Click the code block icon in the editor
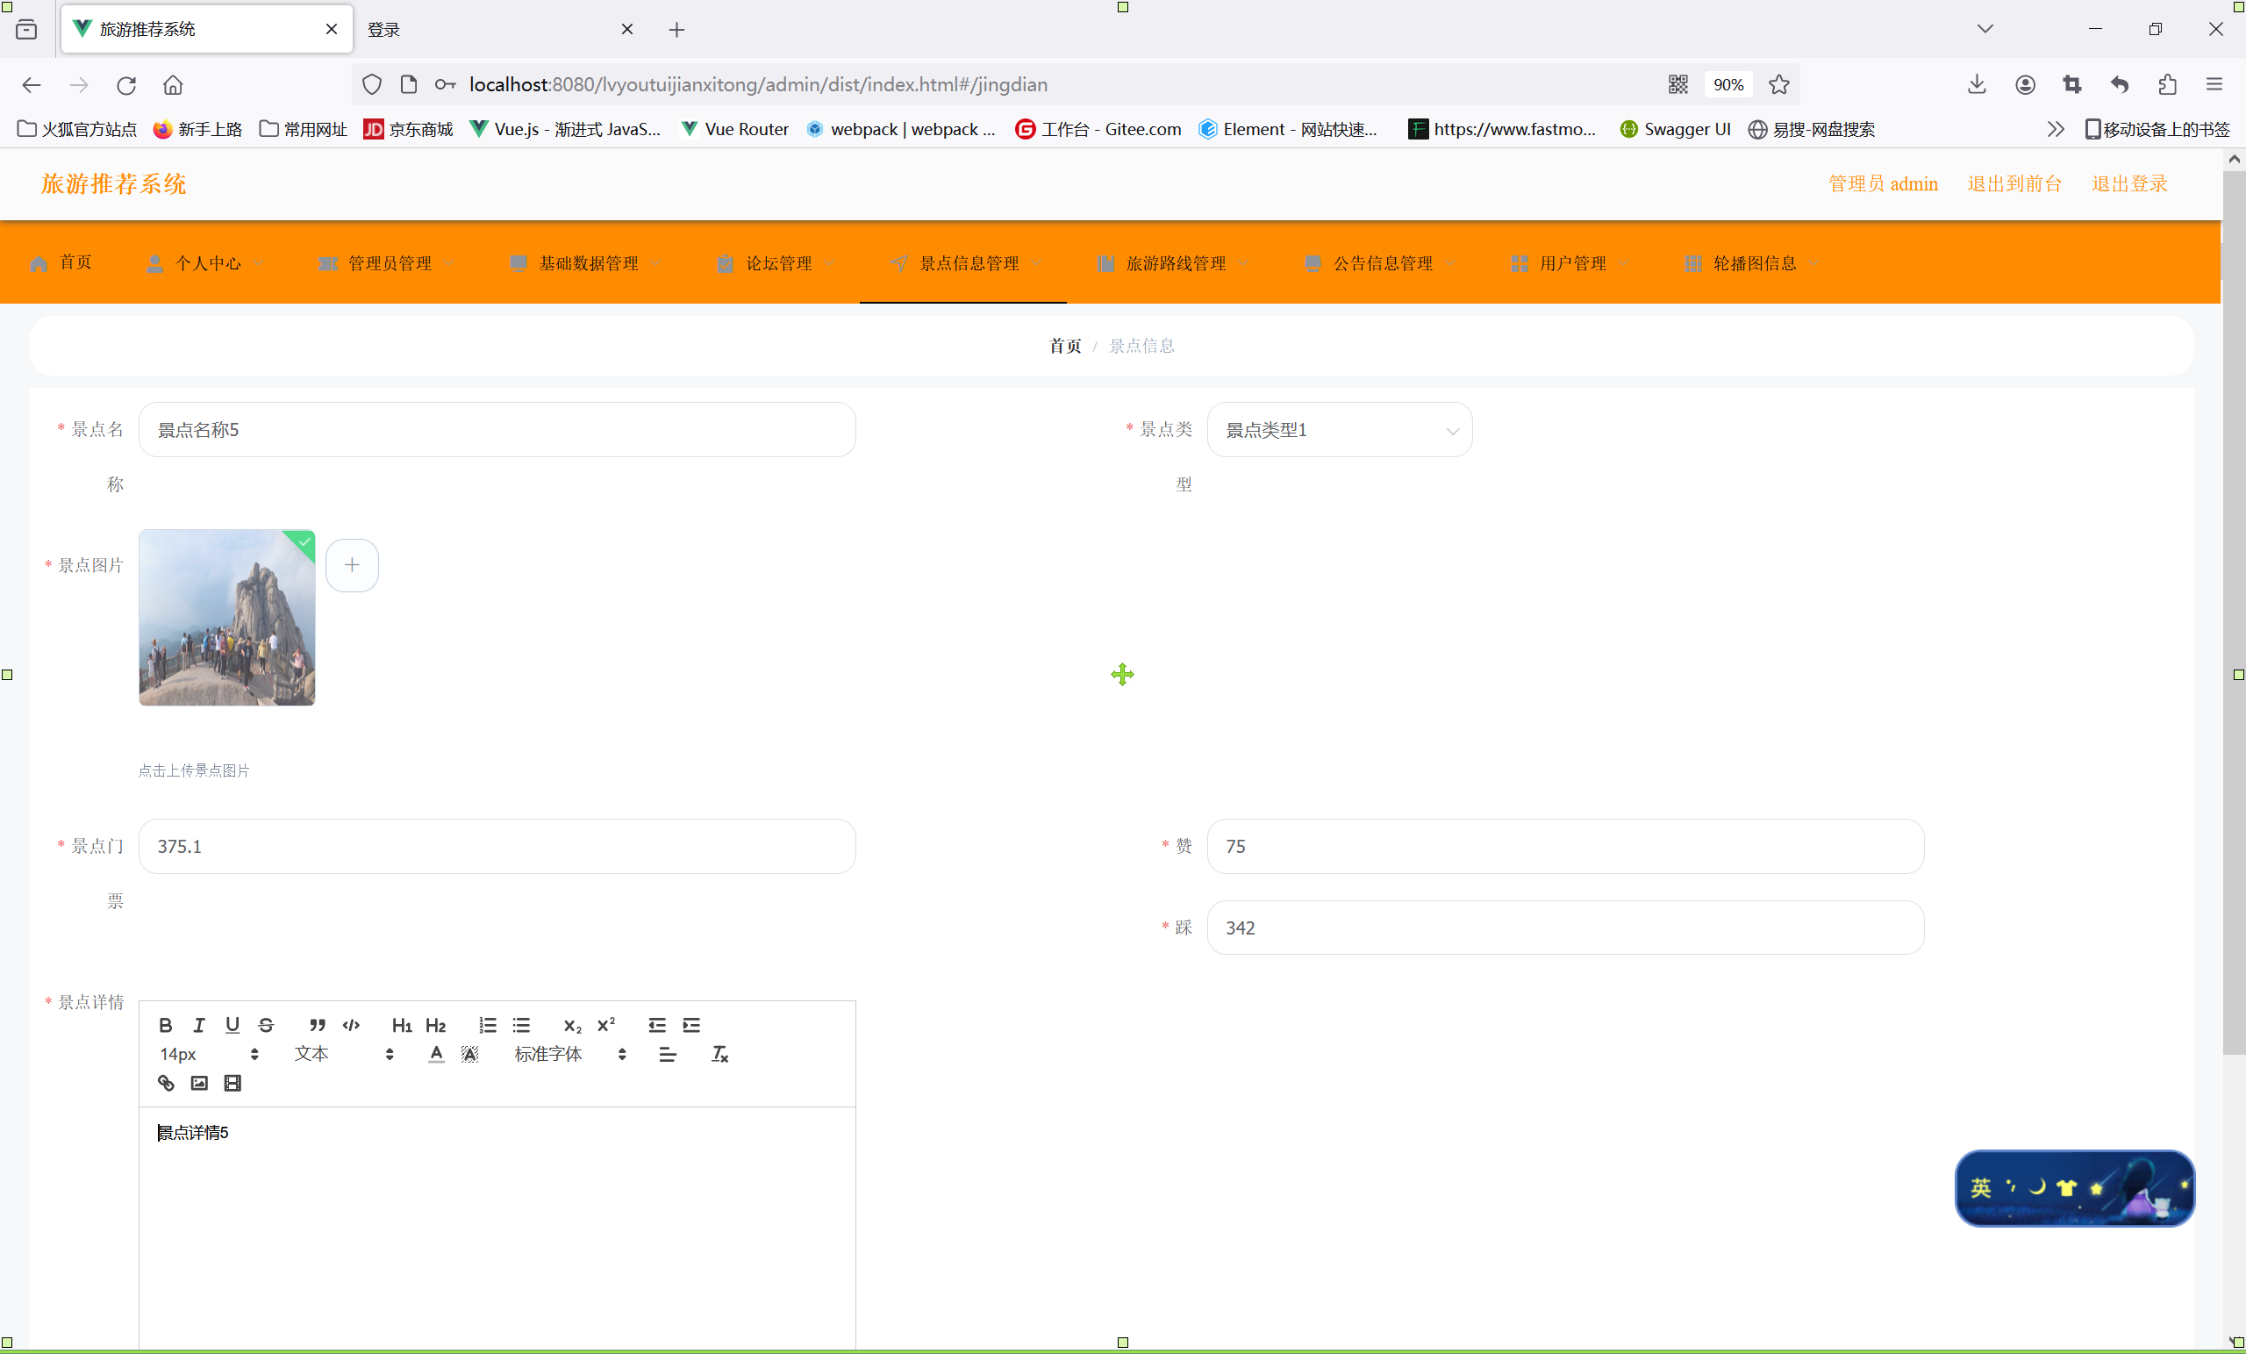 coord(351,1025)
